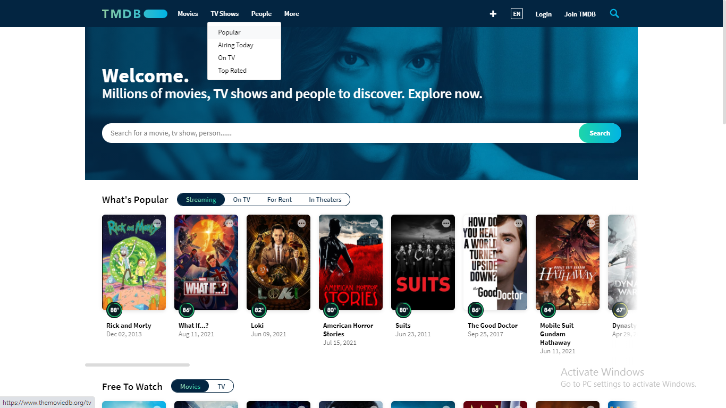Choose Popular from TV Shows dropdown
Viewport: 726px width, 408px height.
click(x=244, y=32)
